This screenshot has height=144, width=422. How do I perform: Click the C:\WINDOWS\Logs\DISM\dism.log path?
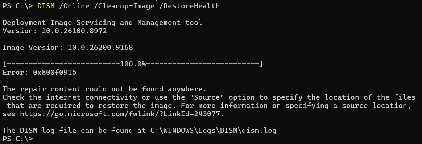(213, 131)
